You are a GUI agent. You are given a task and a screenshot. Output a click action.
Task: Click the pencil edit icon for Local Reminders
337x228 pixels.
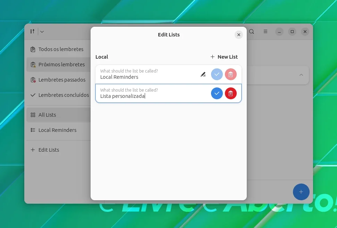(x=203, y=74)
